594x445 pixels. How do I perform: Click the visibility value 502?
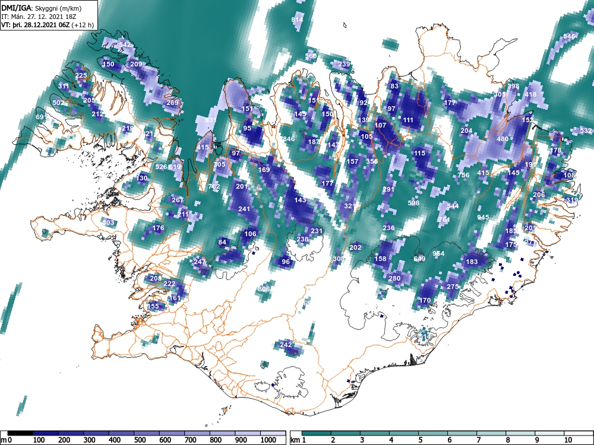[58, 103]
